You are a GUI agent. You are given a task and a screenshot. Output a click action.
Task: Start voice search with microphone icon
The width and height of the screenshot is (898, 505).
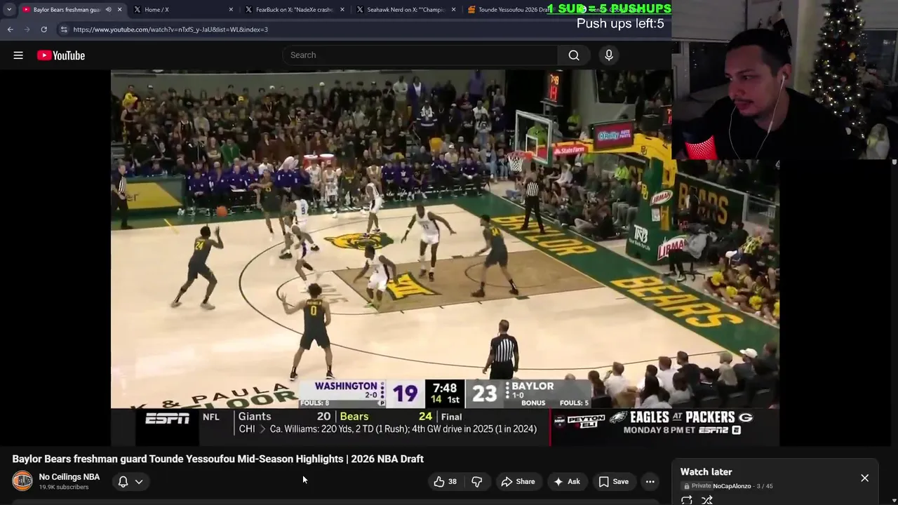(609, 55)
